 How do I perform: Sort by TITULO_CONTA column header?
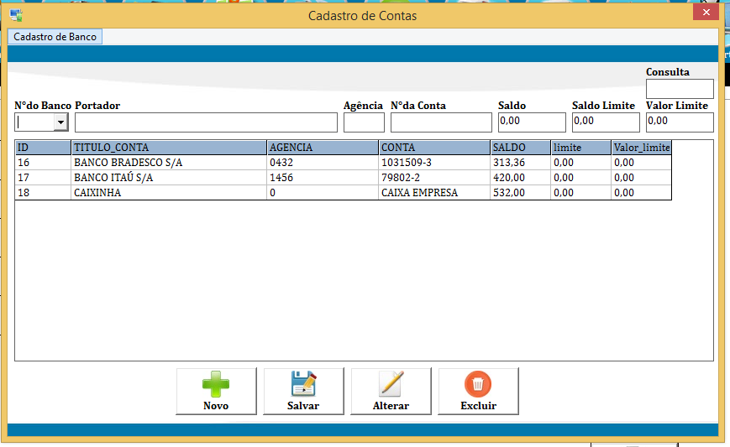pyautogui.click(x=168, y=148)
